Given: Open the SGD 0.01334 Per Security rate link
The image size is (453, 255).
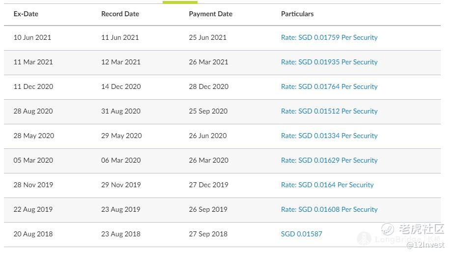Looking at the screenshot, I should coord(329,136).
